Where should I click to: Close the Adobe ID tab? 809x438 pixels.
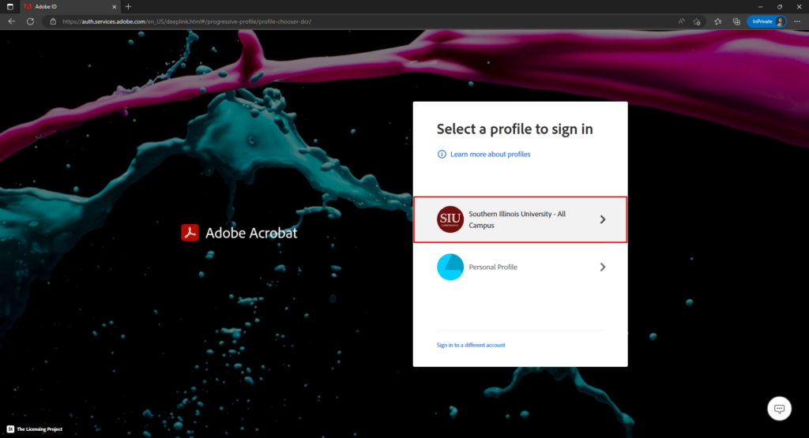(114, 6)
